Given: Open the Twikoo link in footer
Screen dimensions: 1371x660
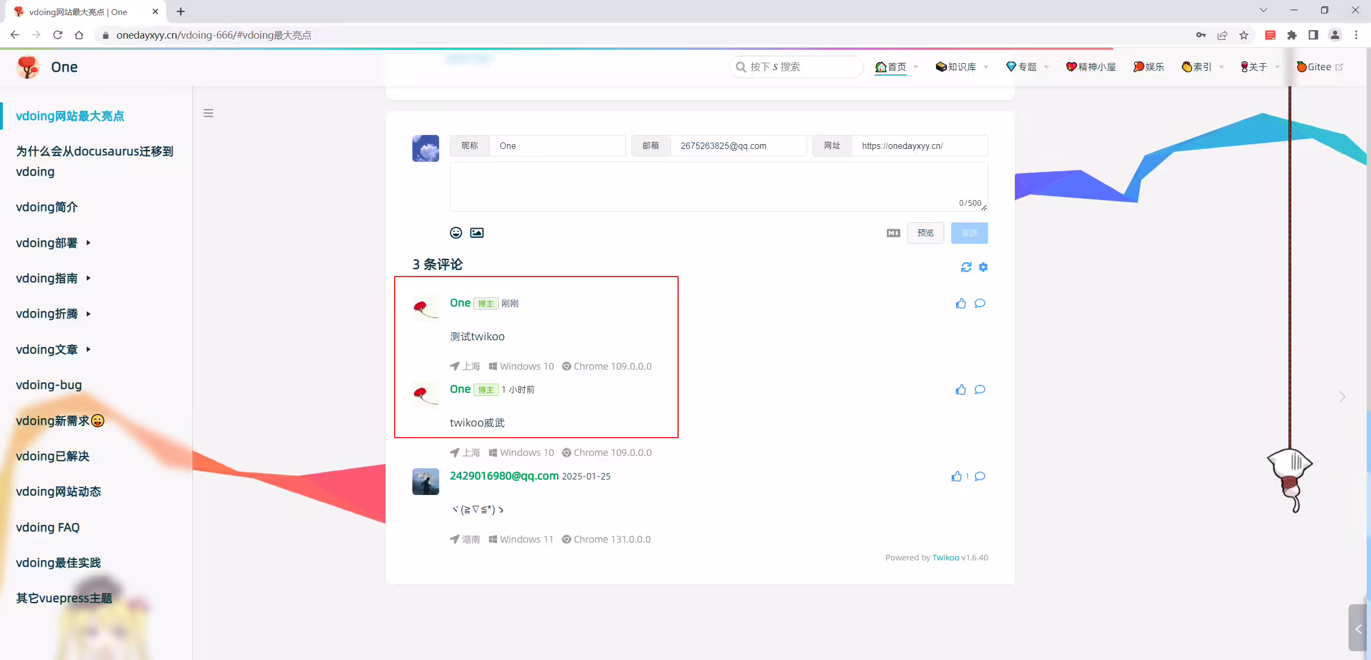Looking at the screenshot, I should 946,557.
